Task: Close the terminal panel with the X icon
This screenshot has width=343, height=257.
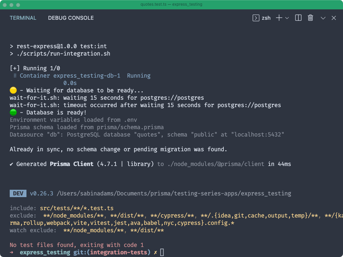Action: [334, 18]
